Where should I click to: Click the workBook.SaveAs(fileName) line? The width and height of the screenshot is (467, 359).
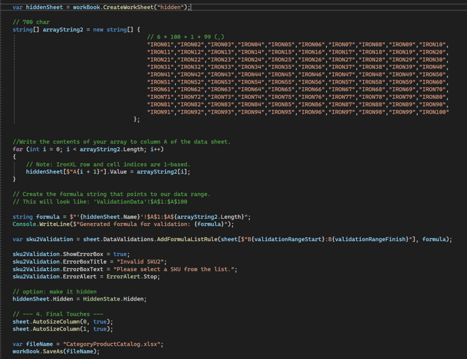coord(56,351)
